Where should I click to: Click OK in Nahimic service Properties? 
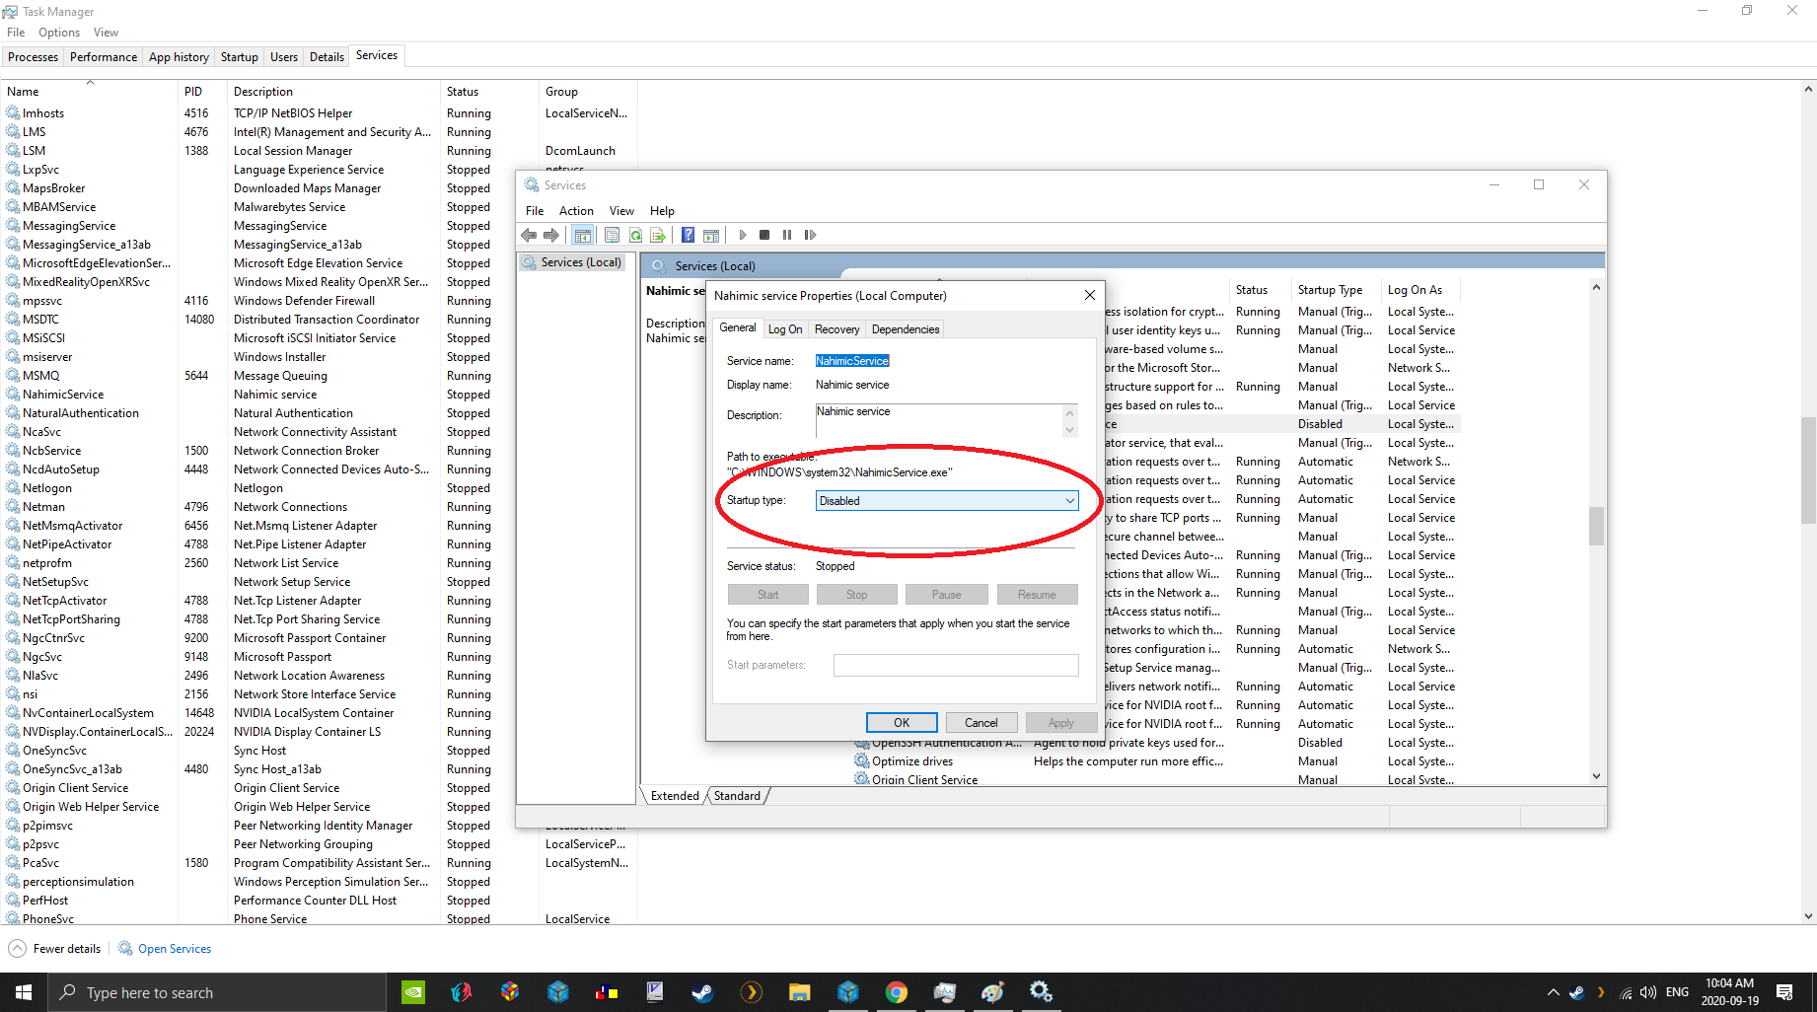coord(902,723)
